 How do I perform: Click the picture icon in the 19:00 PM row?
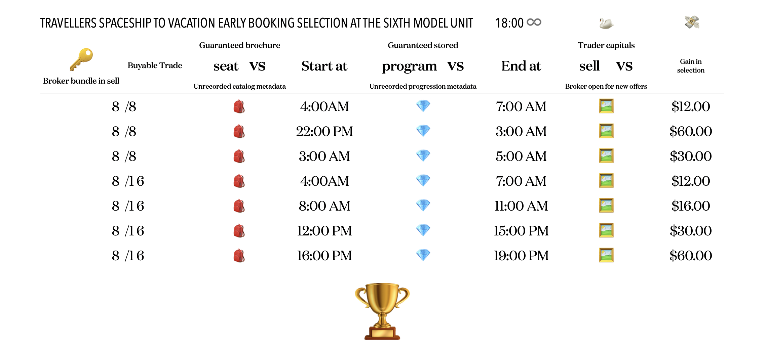[606, 255]
